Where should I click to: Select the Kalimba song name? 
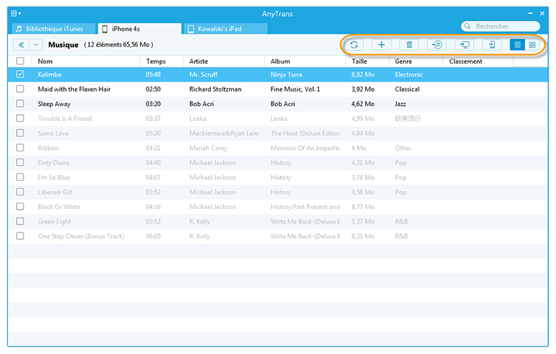click(49, 75)
